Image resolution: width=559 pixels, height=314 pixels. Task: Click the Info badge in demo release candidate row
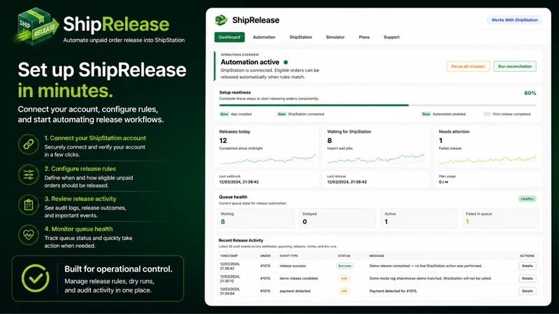coord(344,278)
